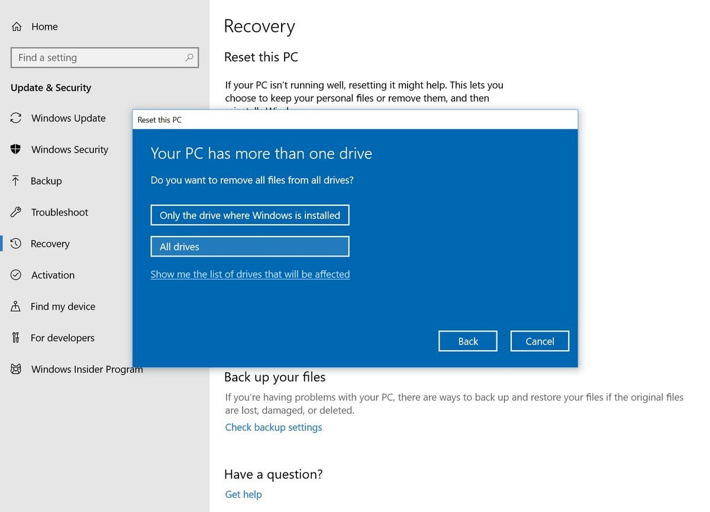Open Find my device via its icon
710x512 pixels.
click(17, 306)
